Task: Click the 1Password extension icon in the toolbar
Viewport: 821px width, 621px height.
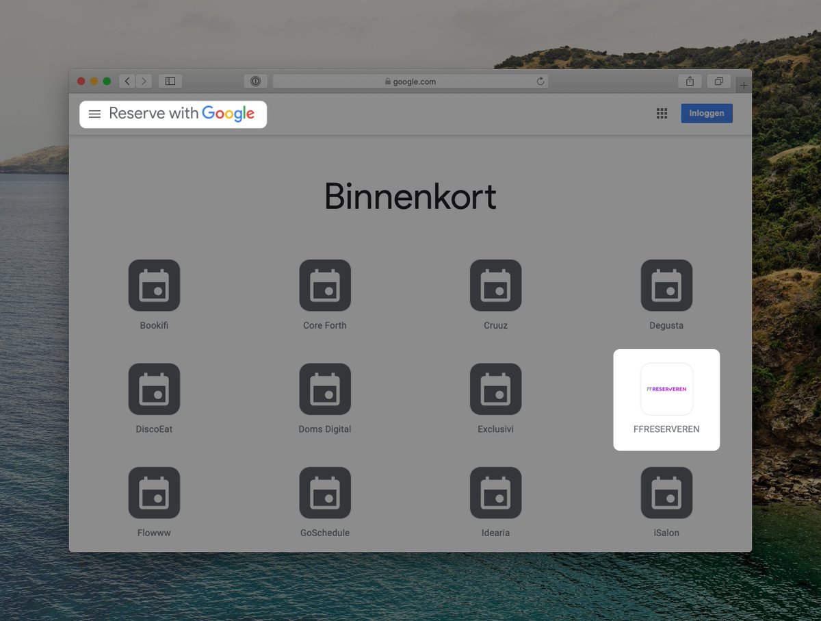Action: pos(255,81)
